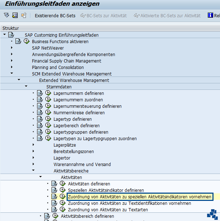This screenshot has width=220, height=221.
Task: Click Aktivierte BC-Sets zur Aktivität button
Action: (167, 15)
